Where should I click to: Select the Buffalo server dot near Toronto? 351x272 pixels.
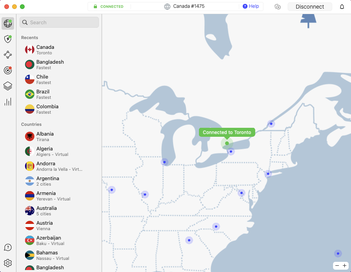point(231,152)
